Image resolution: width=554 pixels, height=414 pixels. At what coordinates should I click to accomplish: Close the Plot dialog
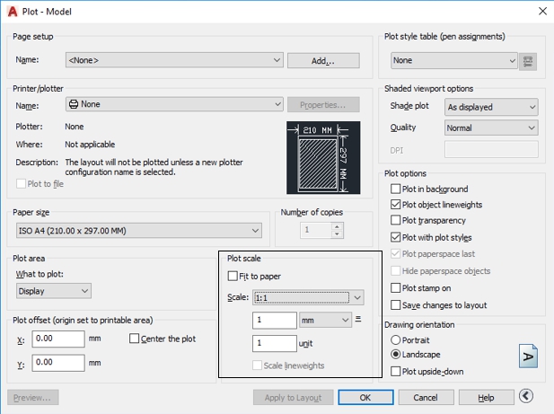542,12
